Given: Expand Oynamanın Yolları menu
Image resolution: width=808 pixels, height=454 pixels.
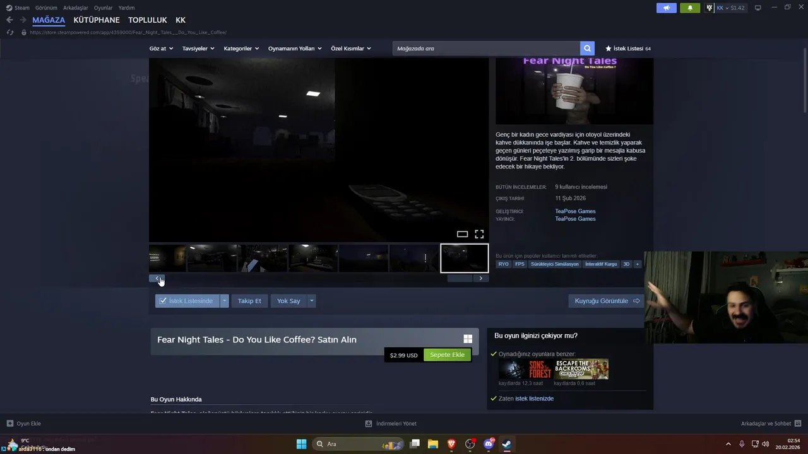Looking at the screenshot, I should click(x=295, y=49).
